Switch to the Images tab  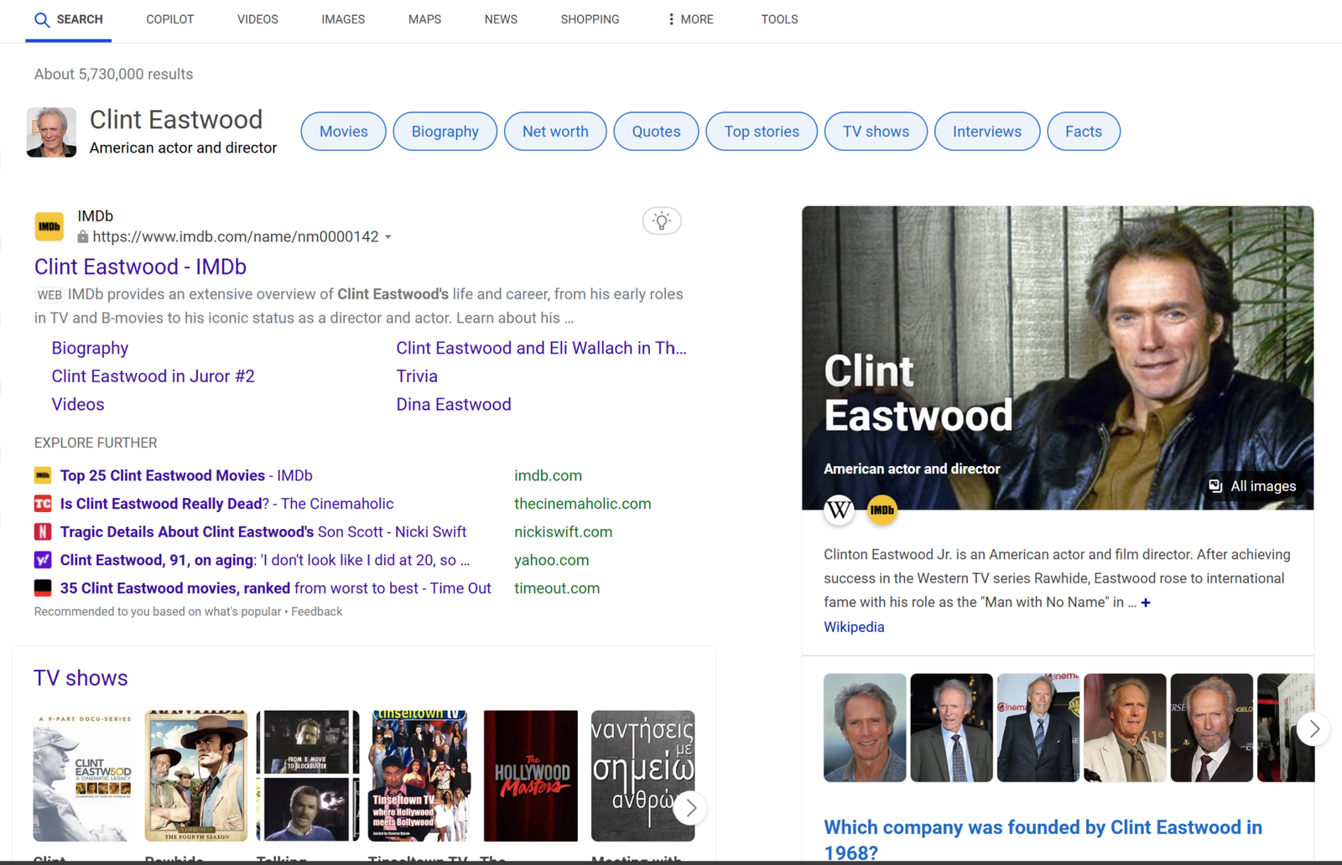pos(343,19)
